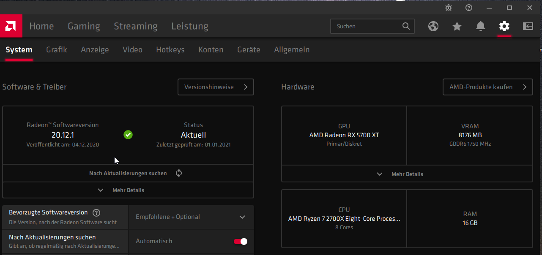Toggle the Automatisch update check switch
The width and height of the screenshot is (542, 255).
pyautogui.click(x=241, y=241)
